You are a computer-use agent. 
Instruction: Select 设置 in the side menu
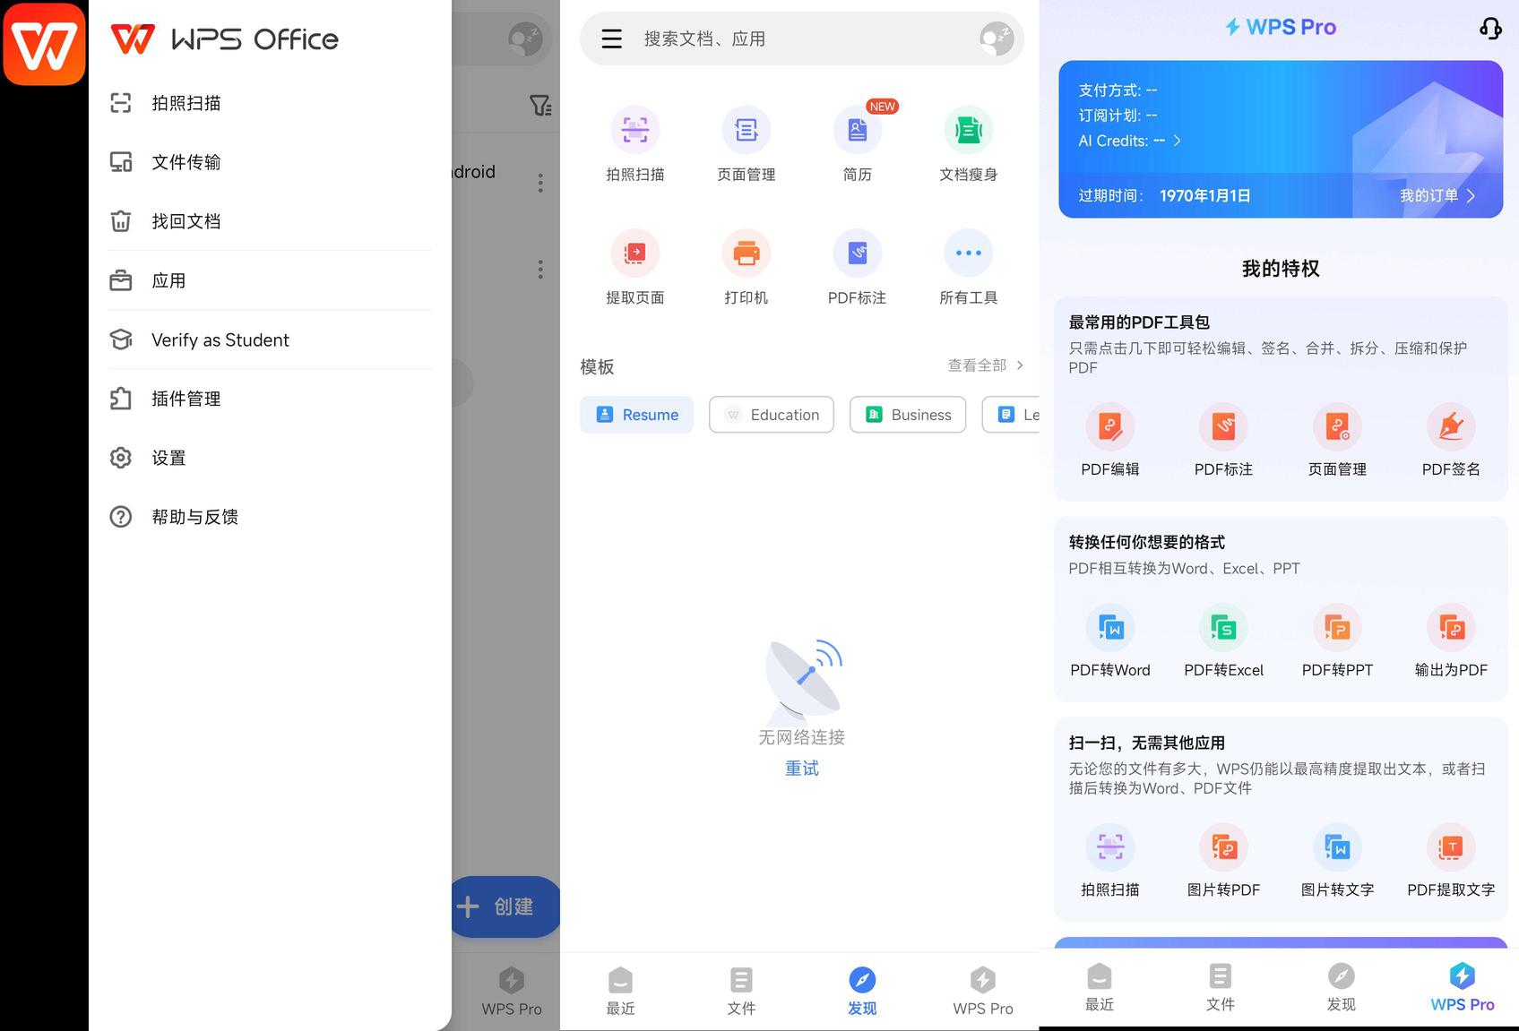168,458
